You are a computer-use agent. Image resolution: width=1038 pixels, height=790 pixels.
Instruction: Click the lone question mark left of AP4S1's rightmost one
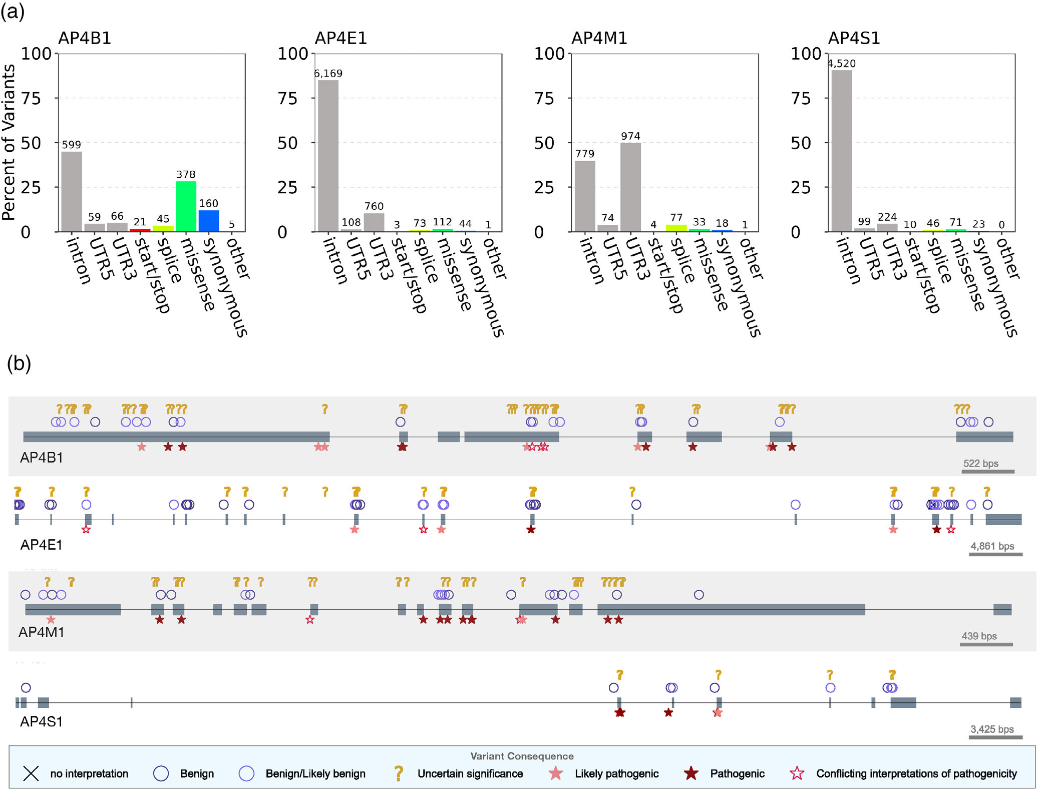[830, 674]
